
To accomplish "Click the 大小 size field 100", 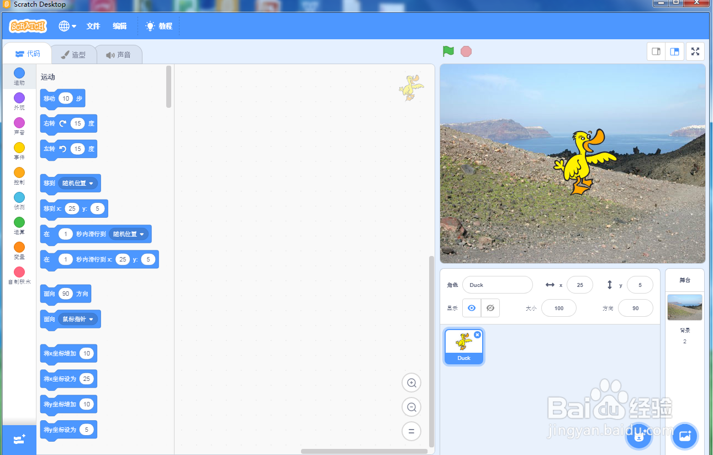I will 559,308.
